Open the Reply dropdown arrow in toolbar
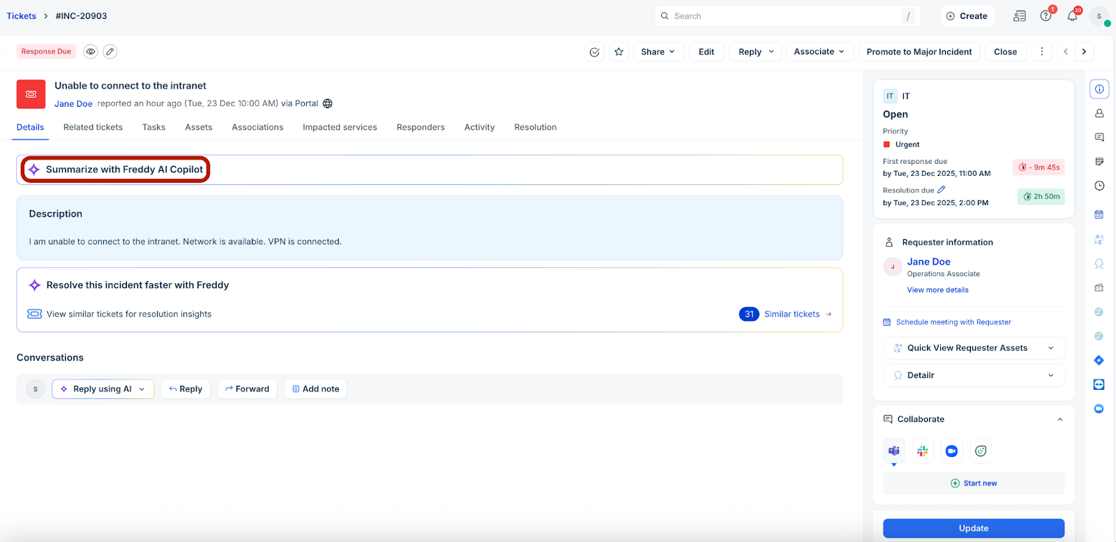This screenshot has width=1116, height=542. 771,52
